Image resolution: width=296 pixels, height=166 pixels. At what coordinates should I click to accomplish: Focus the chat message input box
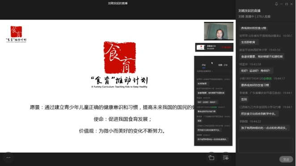tap(266, 145)
